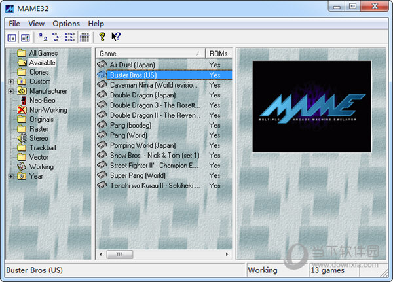Click the chip icon beside Super Pang
Screen dimensions: 393x282
102,175
